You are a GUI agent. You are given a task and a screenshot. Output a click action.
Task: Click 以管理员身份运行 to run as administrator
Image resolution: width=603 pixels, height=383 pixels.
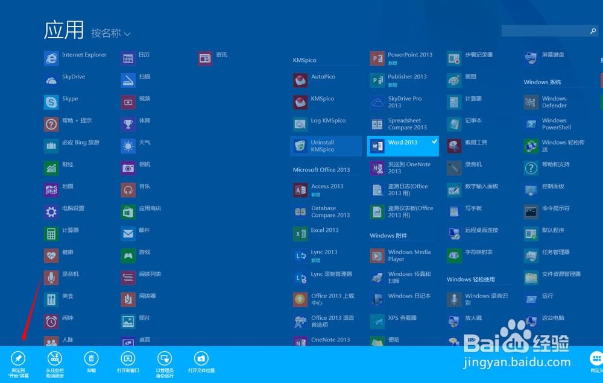[165, 360]
